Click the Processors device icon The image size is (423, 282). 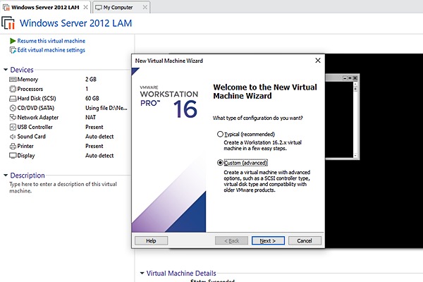pos(13,89)
